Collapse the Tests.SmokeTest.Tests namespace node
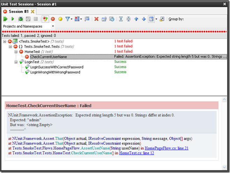The width and height of the screenshot is (230, 173). click(x=10, y=47)
